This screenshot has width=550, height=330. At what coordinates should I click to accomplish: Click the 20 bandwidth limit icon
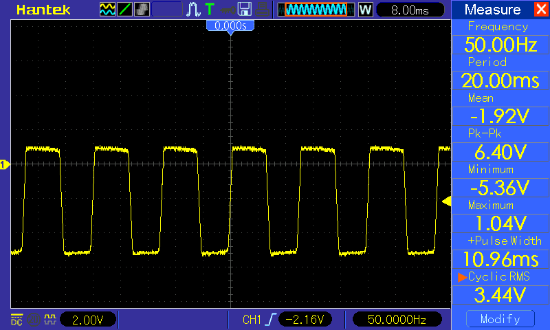pos(34,319)
